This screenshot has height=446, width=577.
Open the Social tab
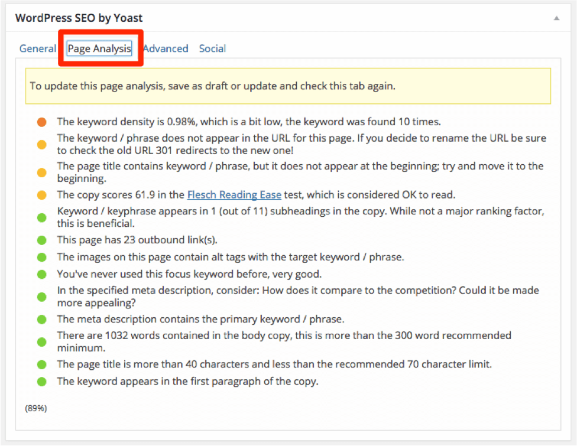coord(212,48)
